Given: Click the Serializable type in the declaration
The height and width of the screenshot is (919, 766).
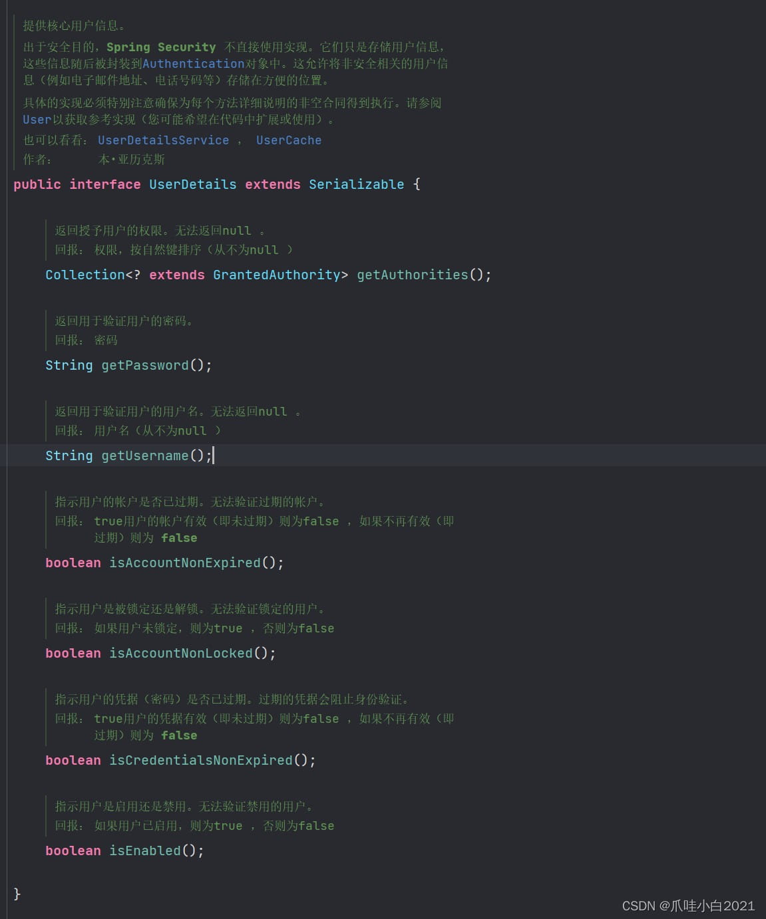Looking at the screenshot, I should click(356, 184).
